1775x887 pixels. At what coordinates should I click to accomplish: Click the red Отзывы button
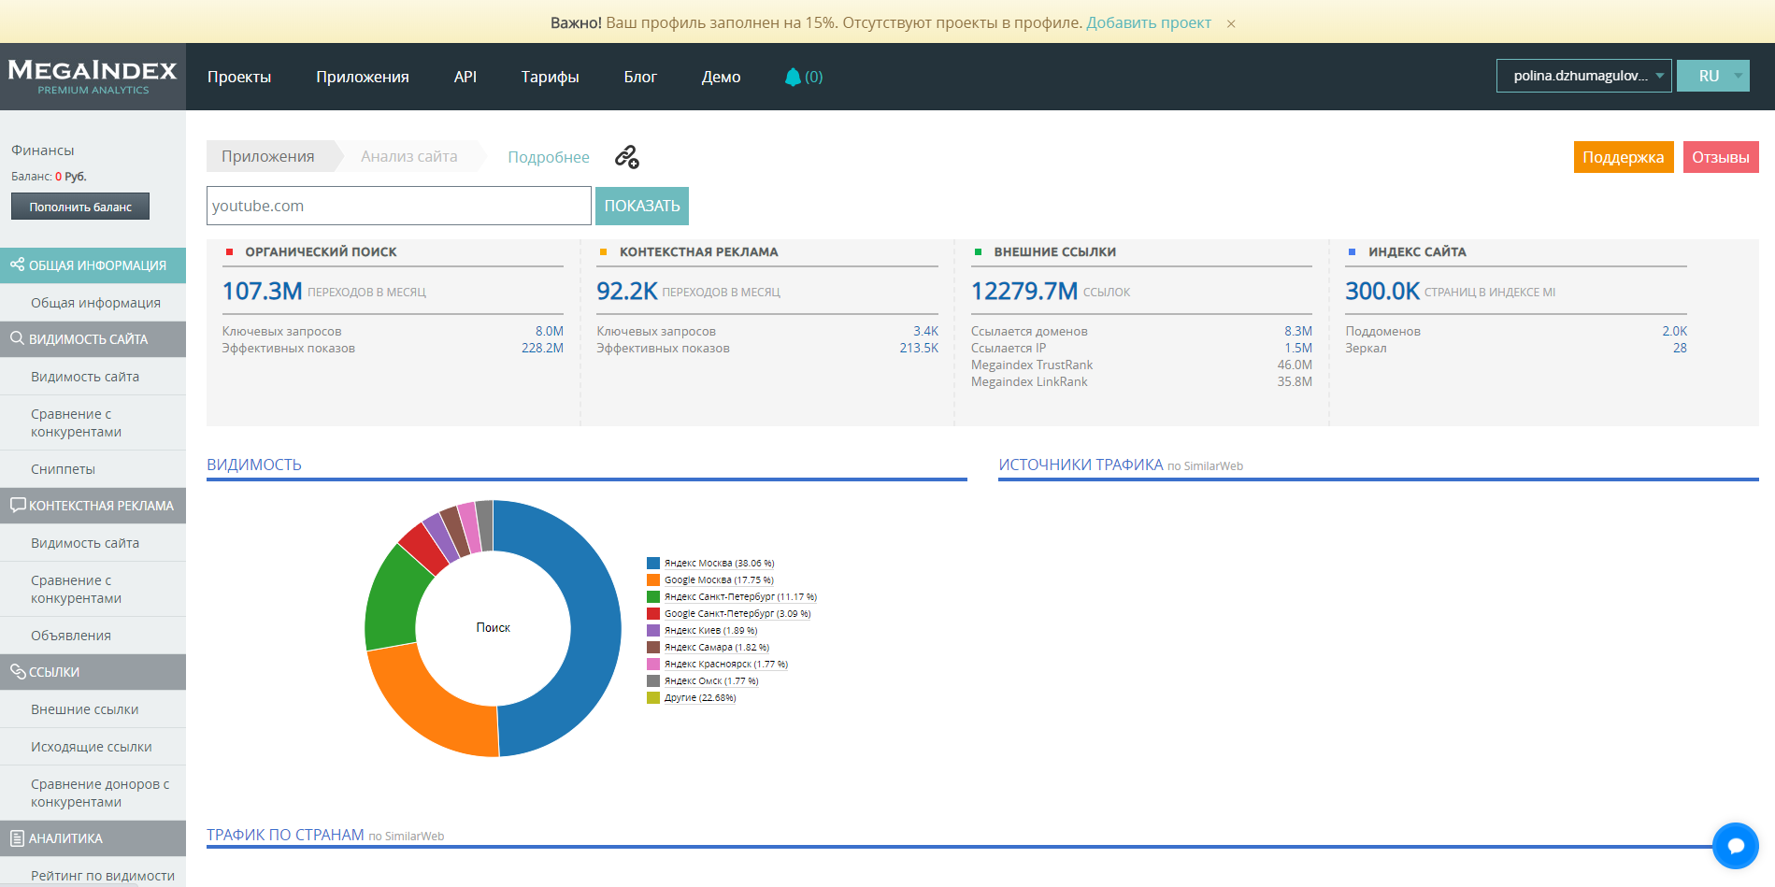pyautogui.click(x=1721, y=157)
